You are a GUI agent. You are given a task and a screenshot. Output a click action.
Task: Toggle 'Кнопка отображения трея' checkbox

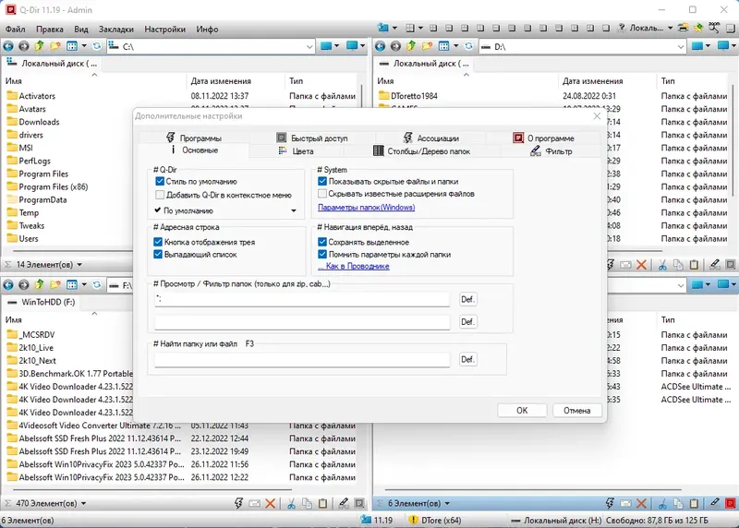(x=158, y=242)
